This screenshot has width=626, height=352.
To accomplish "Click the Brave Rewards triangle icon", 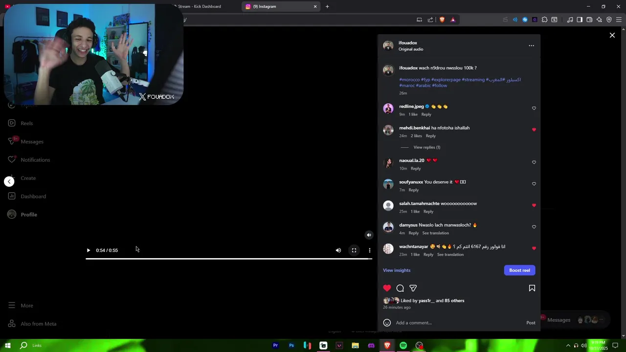I will [x=453, y=20].
